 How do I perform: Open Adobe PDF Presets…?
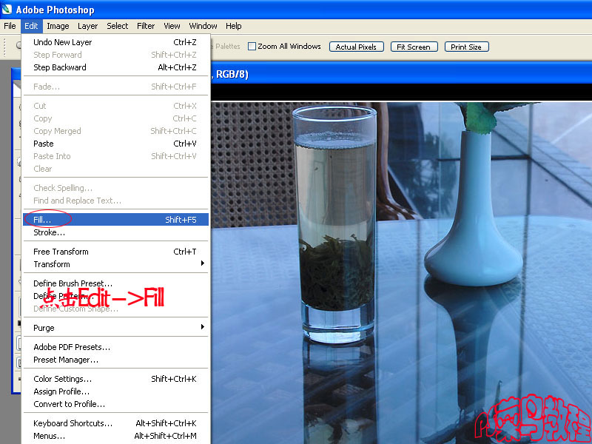point(115,347)
